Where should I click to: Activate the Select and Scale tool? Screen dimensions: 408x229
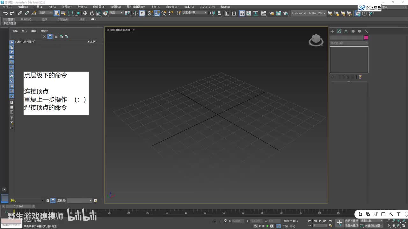99,13
